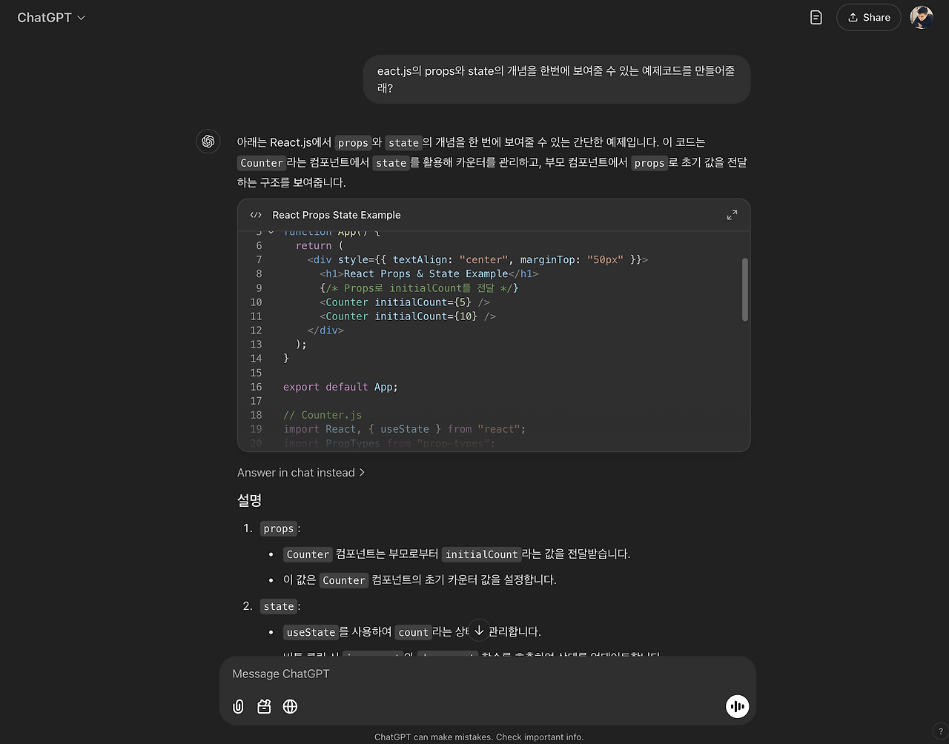Screen dimensions: 949x744
Task: Click the ChatGPT logo beside the response
Action: [x=208, y=142]
